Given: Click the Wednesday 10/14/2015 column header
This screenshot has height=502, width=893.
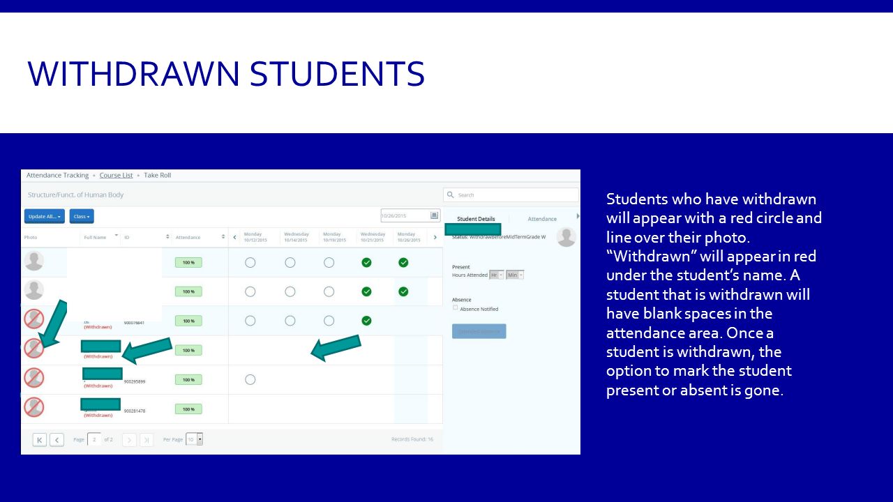Looking at the screenshot, I should [296, 237].
